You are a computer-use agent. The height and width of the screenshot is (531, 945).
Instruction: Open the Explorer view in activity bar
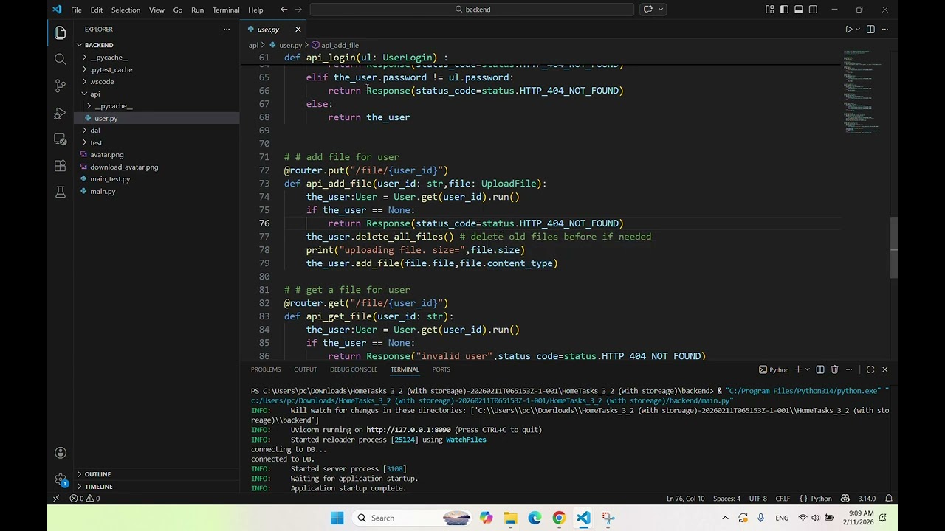coord(61,32)
